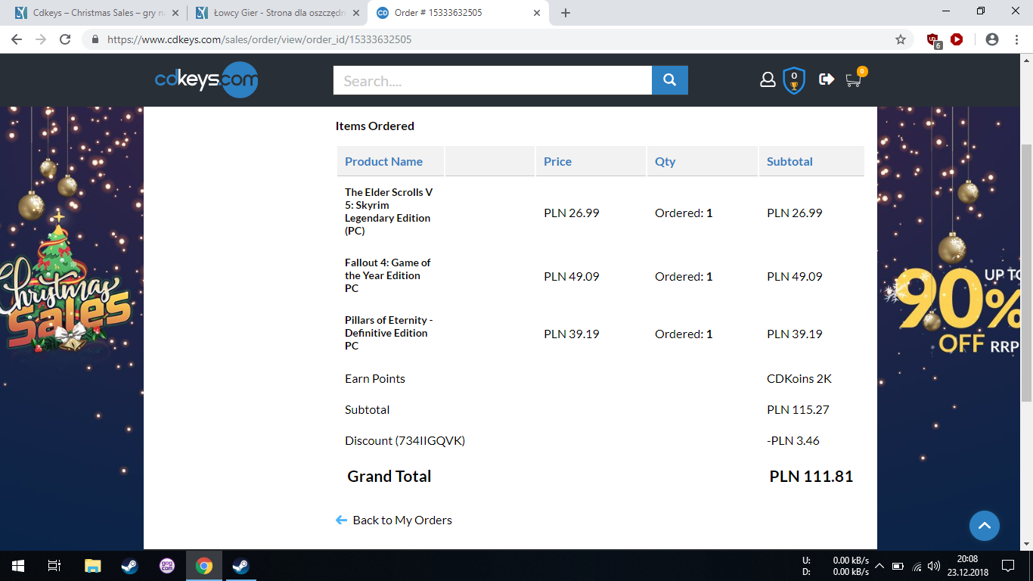Bookmark this page with the star icon
Image resolution: width=1033 pixels, height=581 pixels.
(x=901, y=39)
